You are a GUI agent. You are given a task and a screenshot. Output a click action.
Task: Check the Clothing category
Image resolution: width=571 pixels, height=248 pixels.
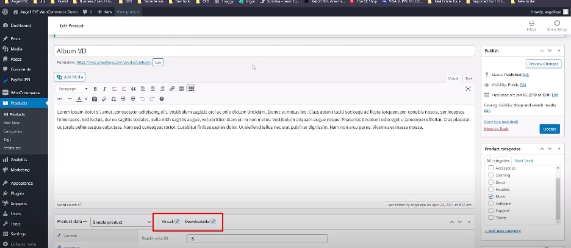[x=490, y=175]
